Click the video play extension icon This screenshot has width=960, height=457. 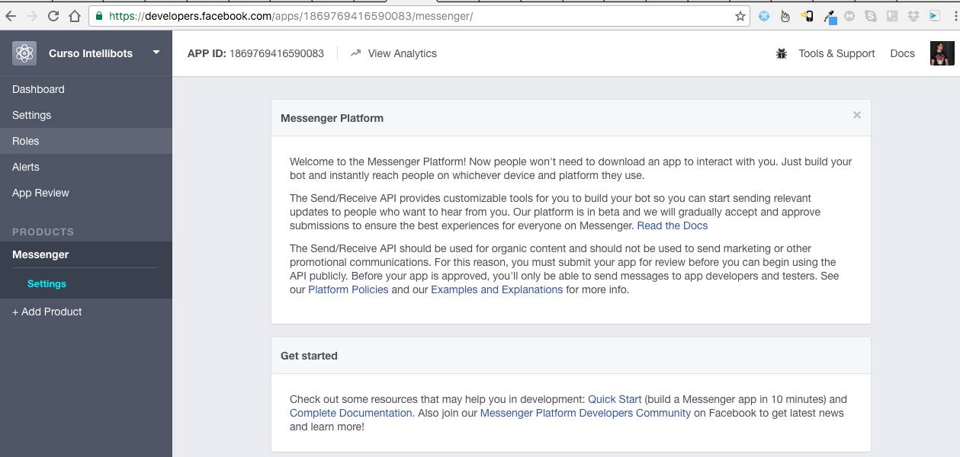tap(935, 15)
